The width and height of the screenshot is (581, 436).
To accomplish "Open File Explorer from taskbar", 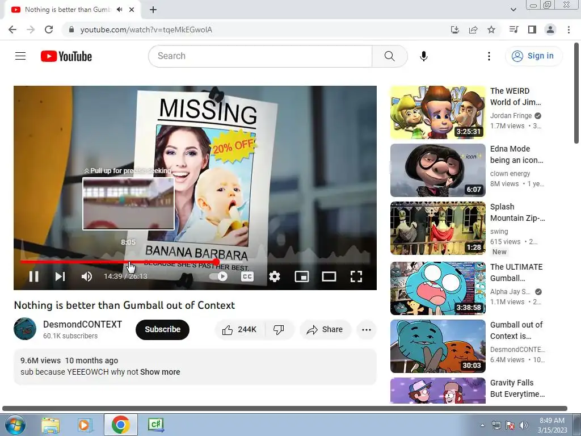I will (50, 425).
